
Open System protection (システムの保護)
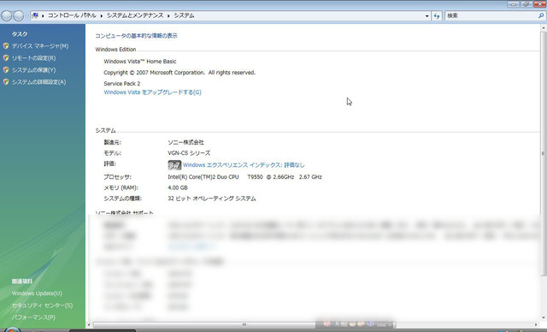[33, 70]
